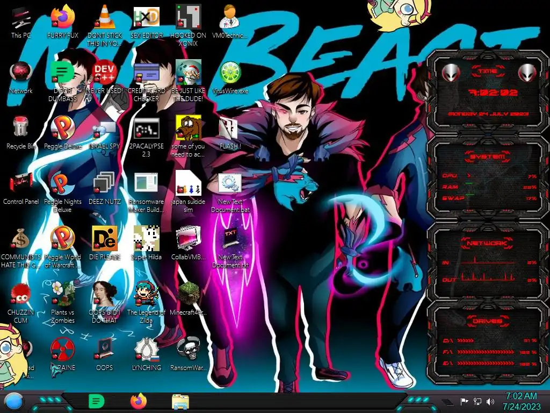The height and width of the screenshot is (413, 550).
Task: Click the C:\ drive usage bar
Action: 490,340
